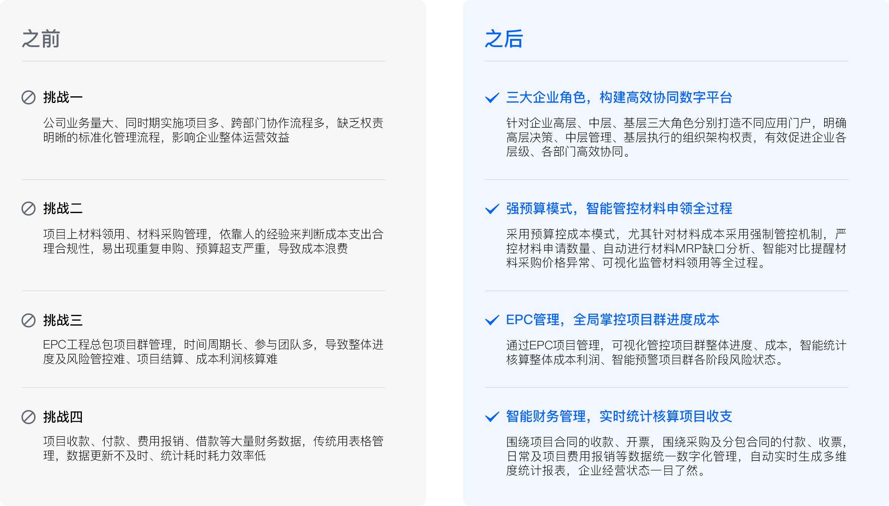
Task: Click the EPC管理，全局掌控项目群进度成本 heading
Action: point(612,320)
